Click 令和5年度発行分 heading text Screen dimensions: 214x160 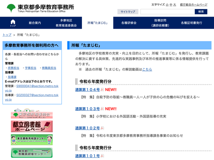(x=95, y=148)
